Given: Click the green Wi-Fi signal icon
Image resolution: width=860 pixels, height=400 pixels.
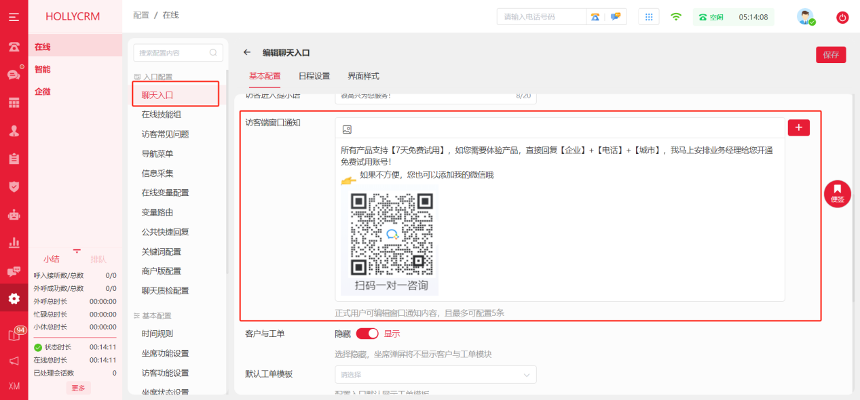Looking at the screenshot, I should 676,17.
